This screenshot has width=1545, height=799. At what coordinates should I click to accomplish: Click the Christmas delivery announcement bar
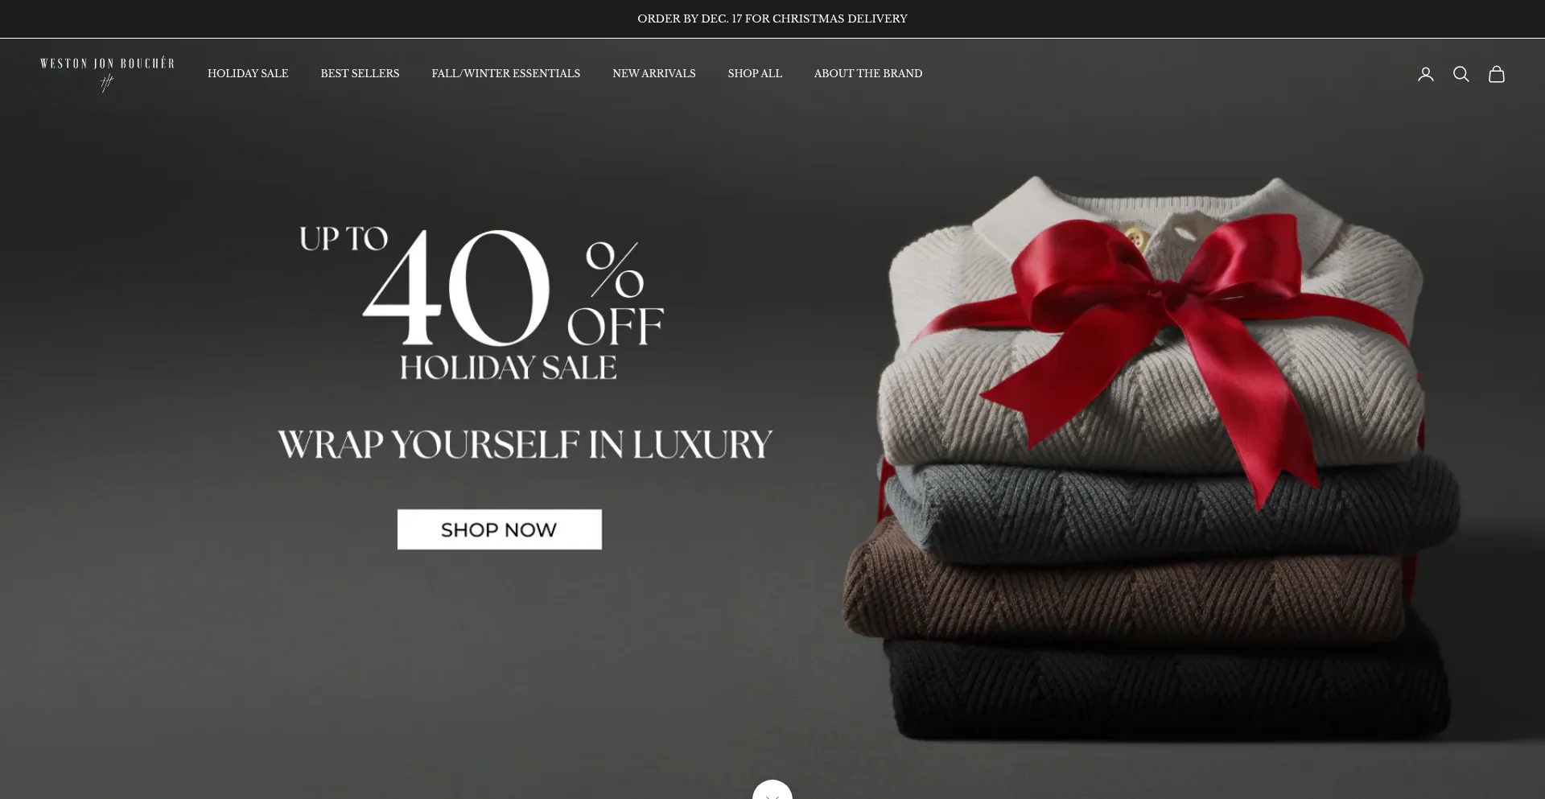pos(772,19)
